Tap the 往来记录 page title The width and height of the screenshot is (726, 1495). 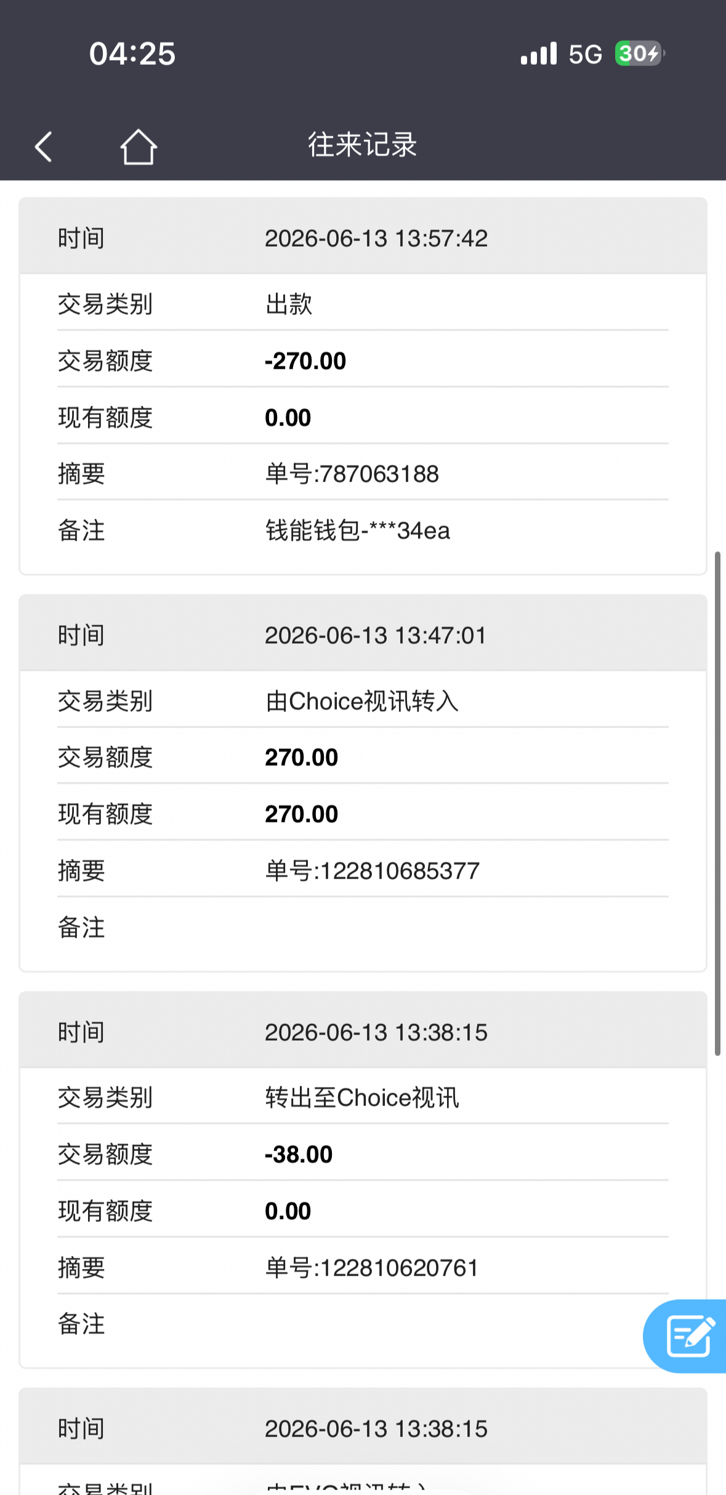[363, 145]
